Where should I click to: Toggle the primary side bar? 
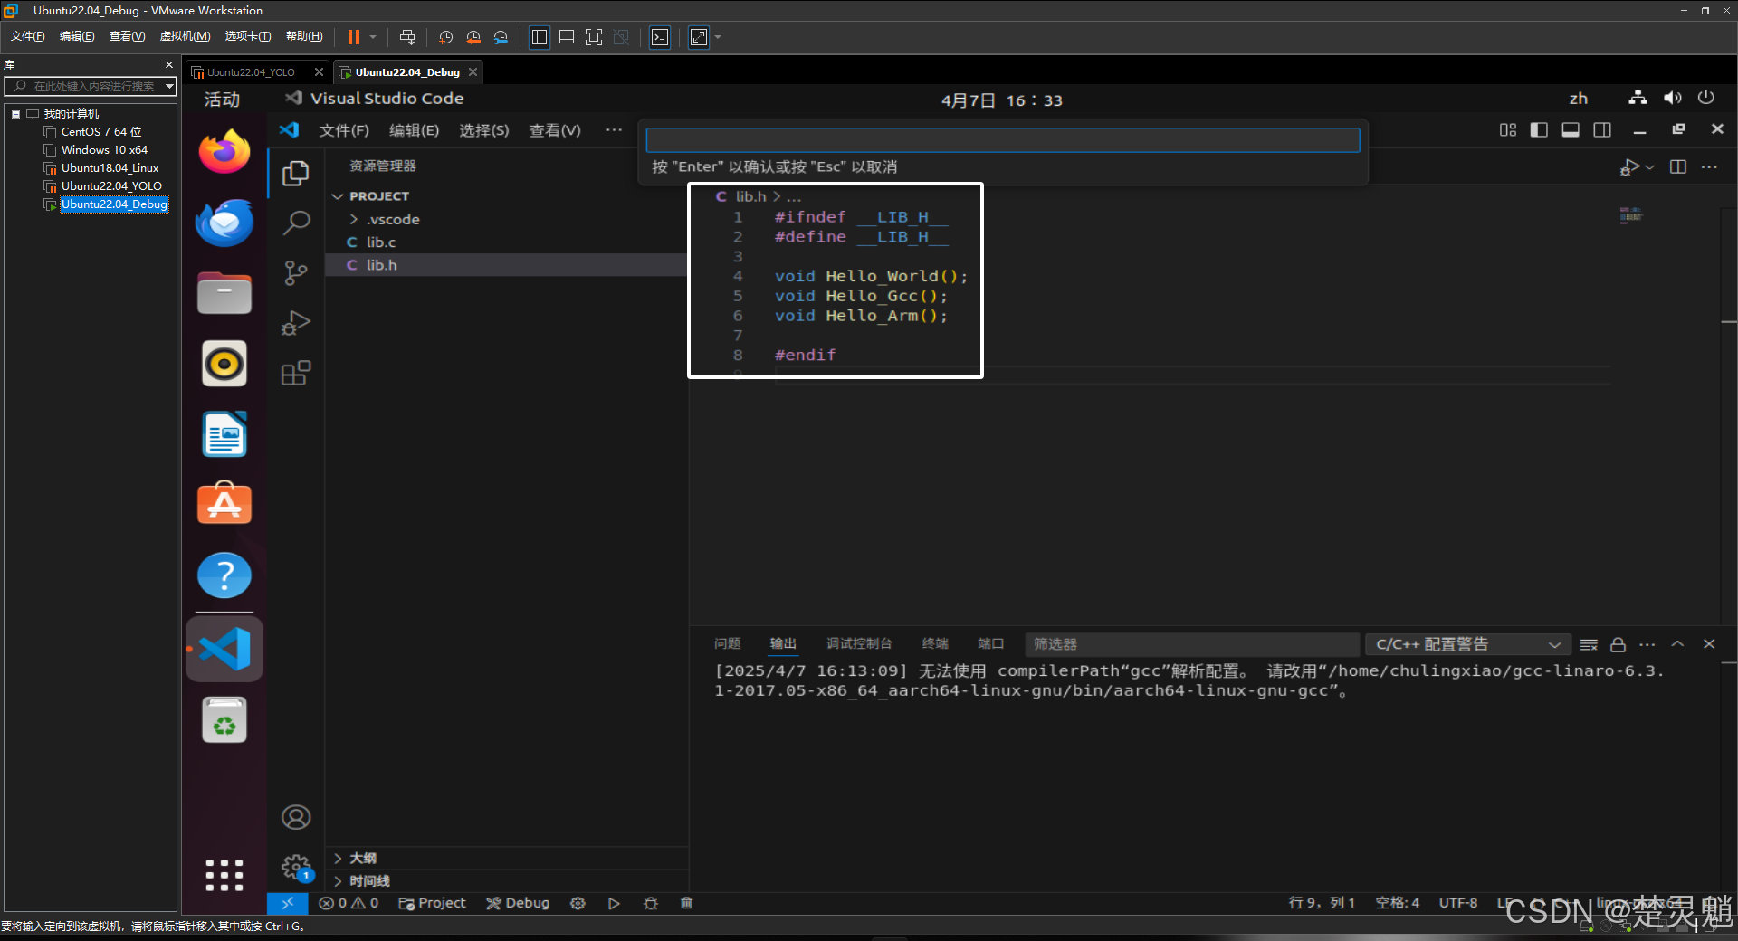(1539, 130)
